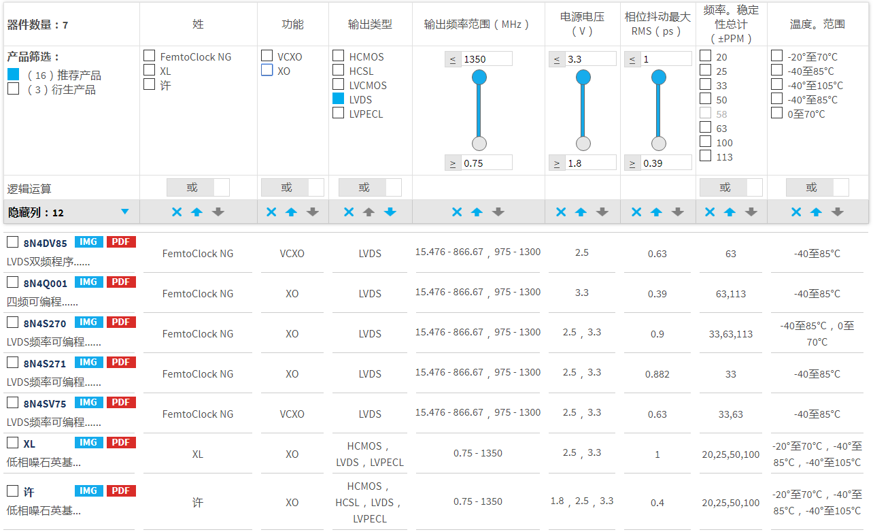Click the X icon in 功能 column
Image resolution: width=873 pixels, height=532 pixels.
tap(271, 212)
